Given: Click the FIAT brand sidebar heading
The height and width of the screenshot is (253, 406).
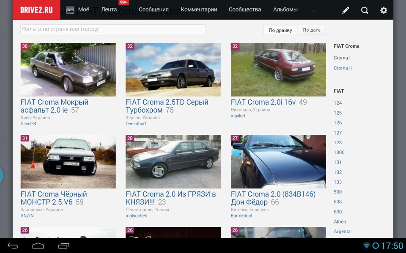Looking at the screenshot, I should pyautogui.click(x=339, y=91).
